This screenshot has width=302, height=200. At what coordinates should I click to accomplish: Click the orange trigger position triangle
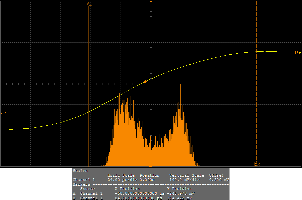click(x=151, y=2)
